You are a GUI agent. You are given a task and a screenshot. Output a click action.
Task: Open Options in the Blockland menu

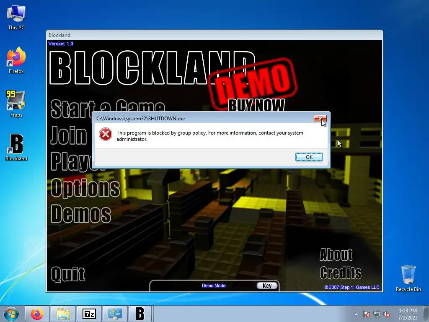85,188
